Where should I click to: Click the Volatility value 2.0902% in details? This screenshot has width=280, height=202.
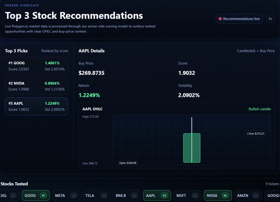(189, 95)
